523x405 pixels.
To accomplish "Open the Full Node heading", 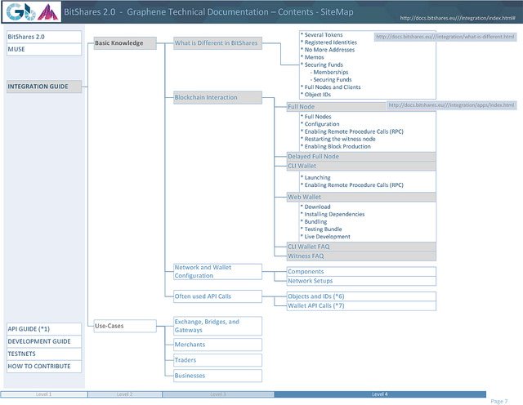I will [x=336, y=107].
